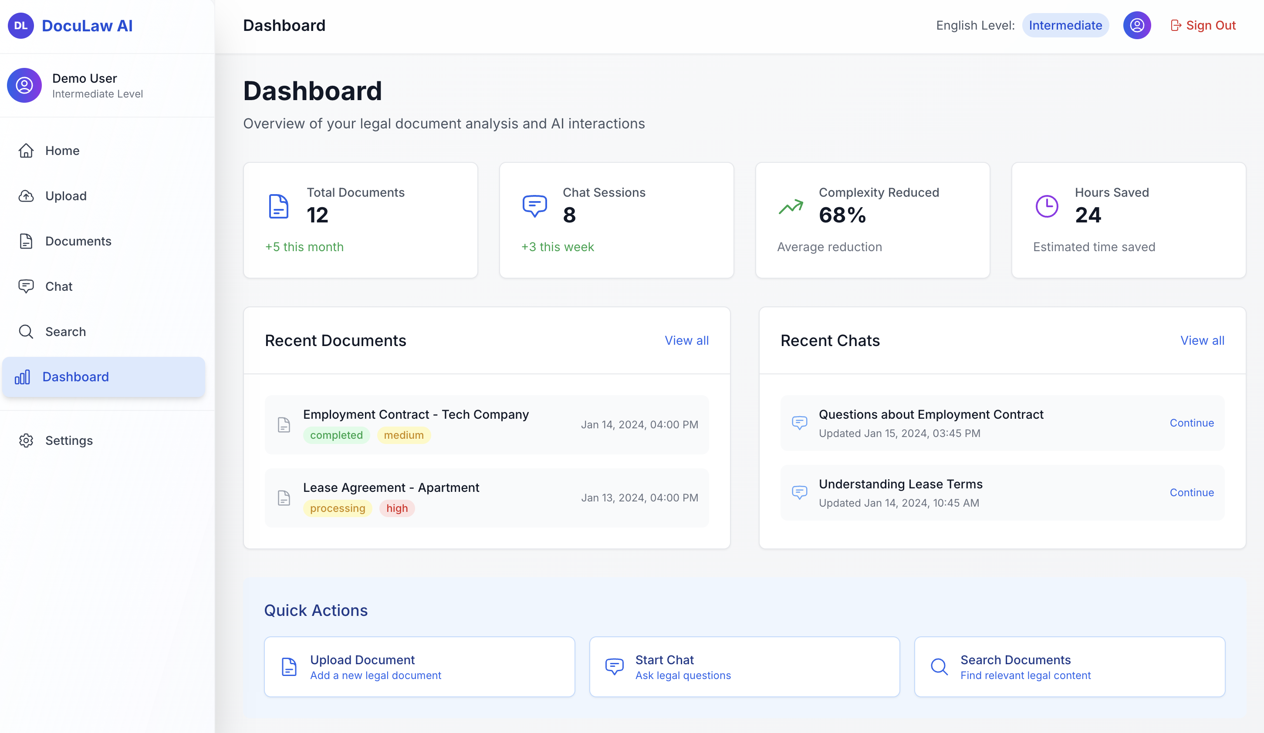Open Chat using the speech bubble icon
The height and width of the screenshot is (733, 1264).
point(27,286)
